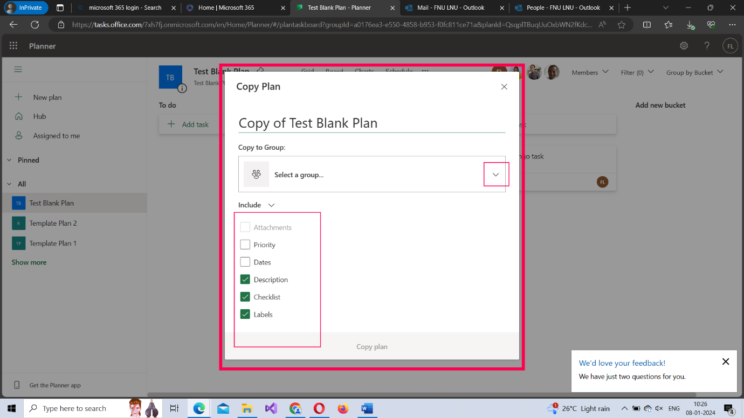Uncheck the Checklist checkbox
The height and width of the screenshot is (418, 744).
pyautogui.click(x=245, y=297)
